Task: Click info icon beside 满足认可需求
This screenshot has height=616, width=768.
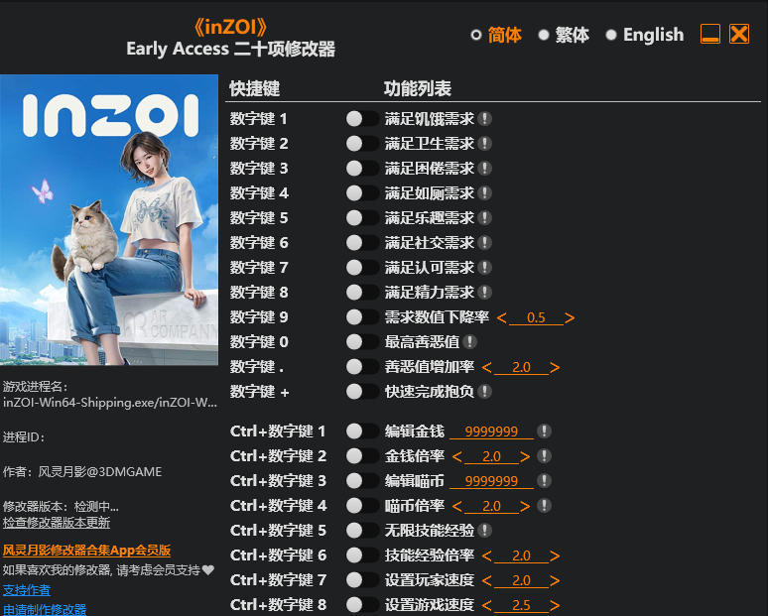Action: click(x=484, y=268)
